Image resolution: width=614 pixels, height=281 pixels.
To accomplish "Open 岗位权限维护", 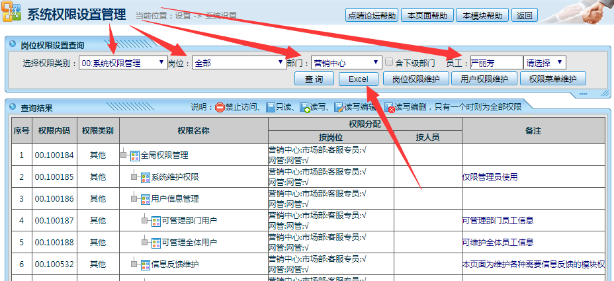I will (416, 79).
